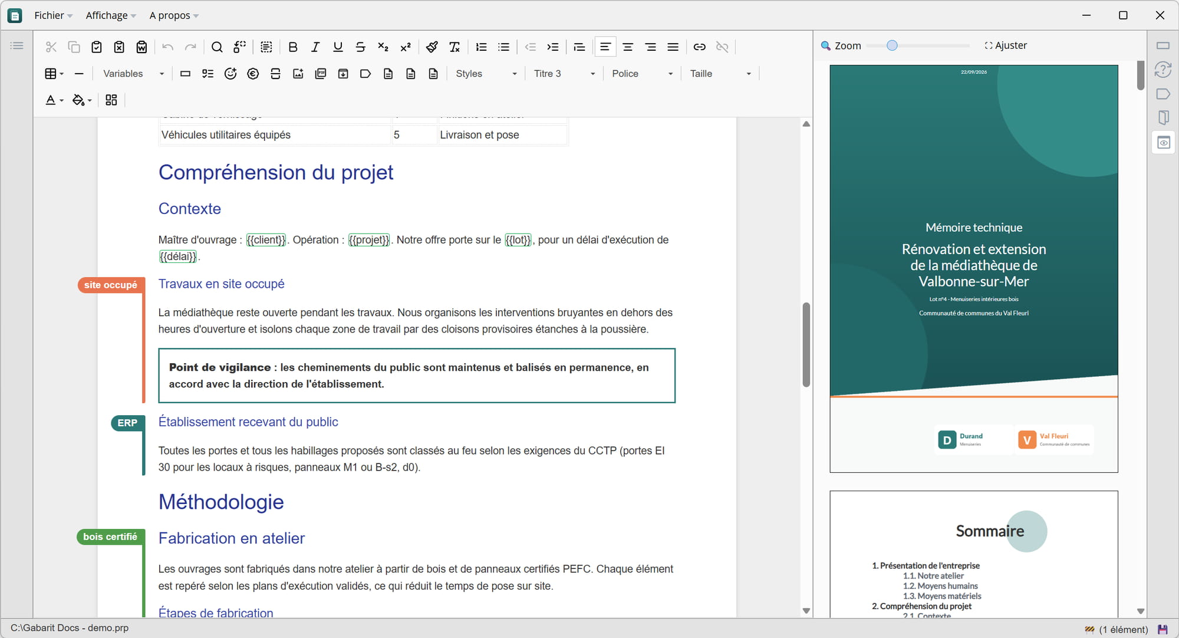Center align the text
Screen dimensions: 1179x638
(628, 47)
